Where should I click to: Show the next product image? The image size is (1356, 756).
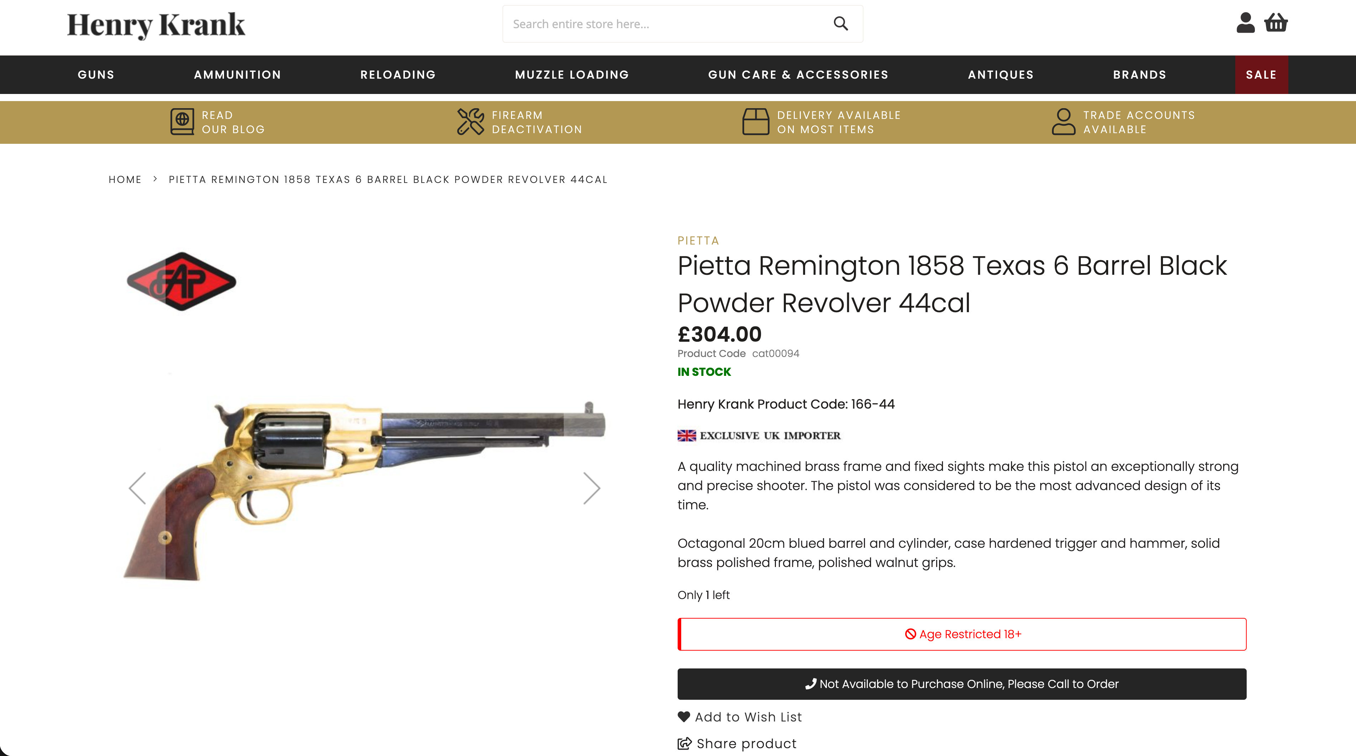pos(592,488)
